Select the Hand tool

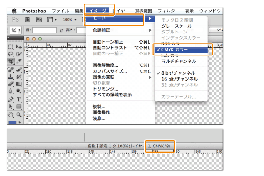pyautogui.click(x=11, y=115)
